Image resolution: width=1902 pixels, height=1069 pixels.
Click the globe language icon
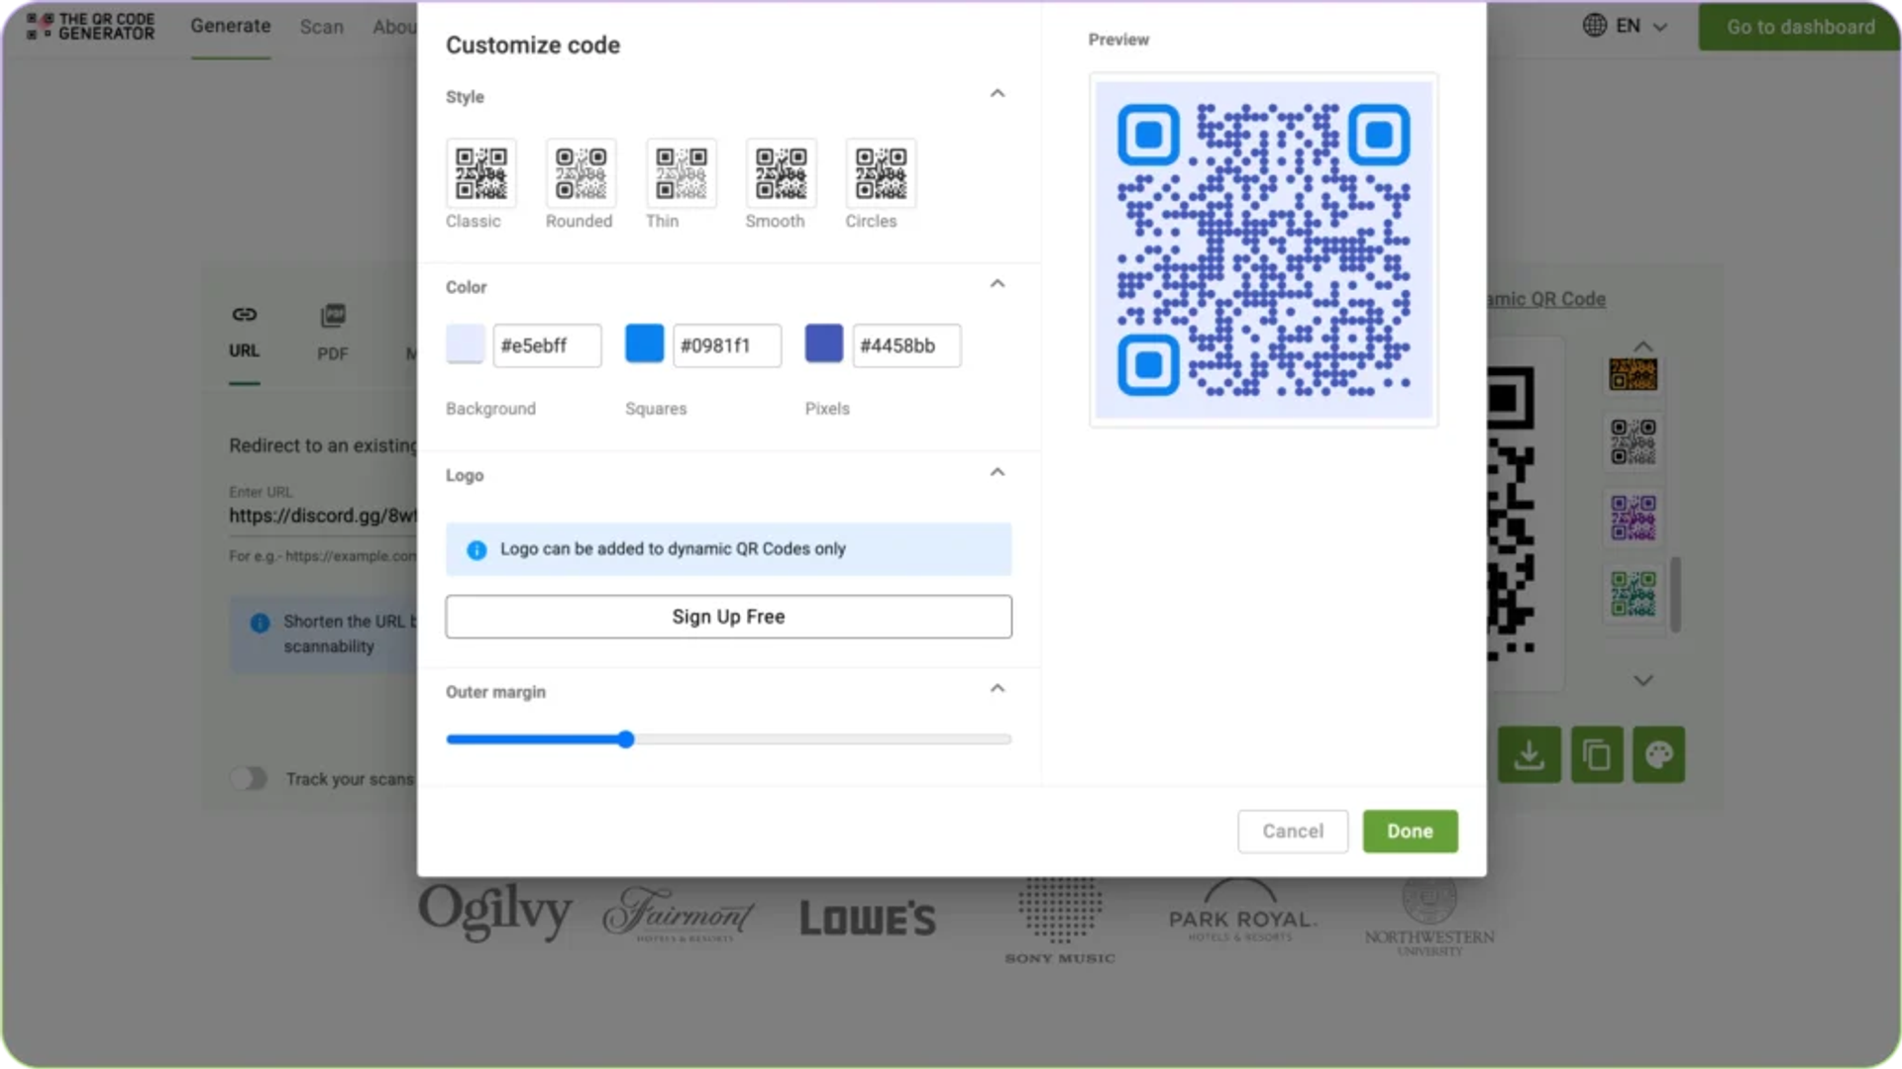(x=1594, y=26)
